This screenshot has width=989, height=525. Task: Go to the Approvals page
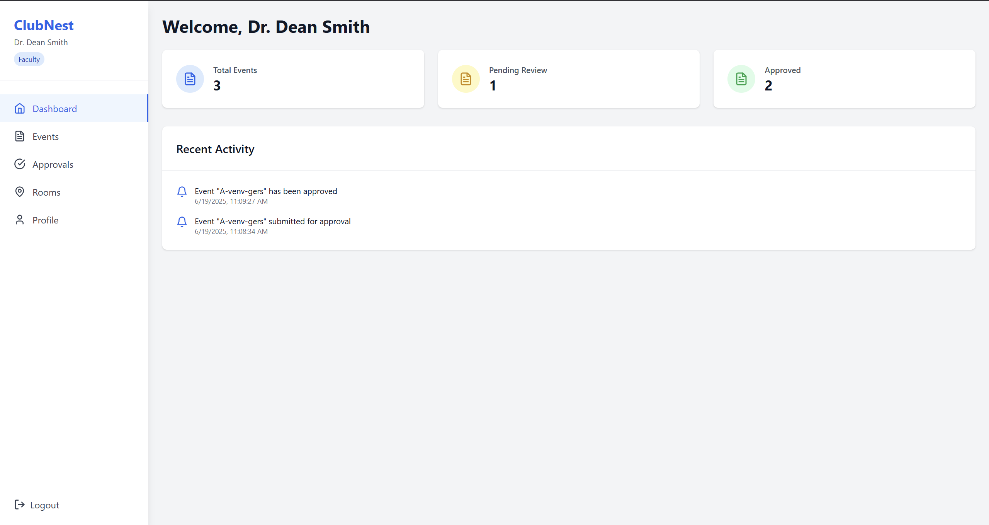[53, 165]
